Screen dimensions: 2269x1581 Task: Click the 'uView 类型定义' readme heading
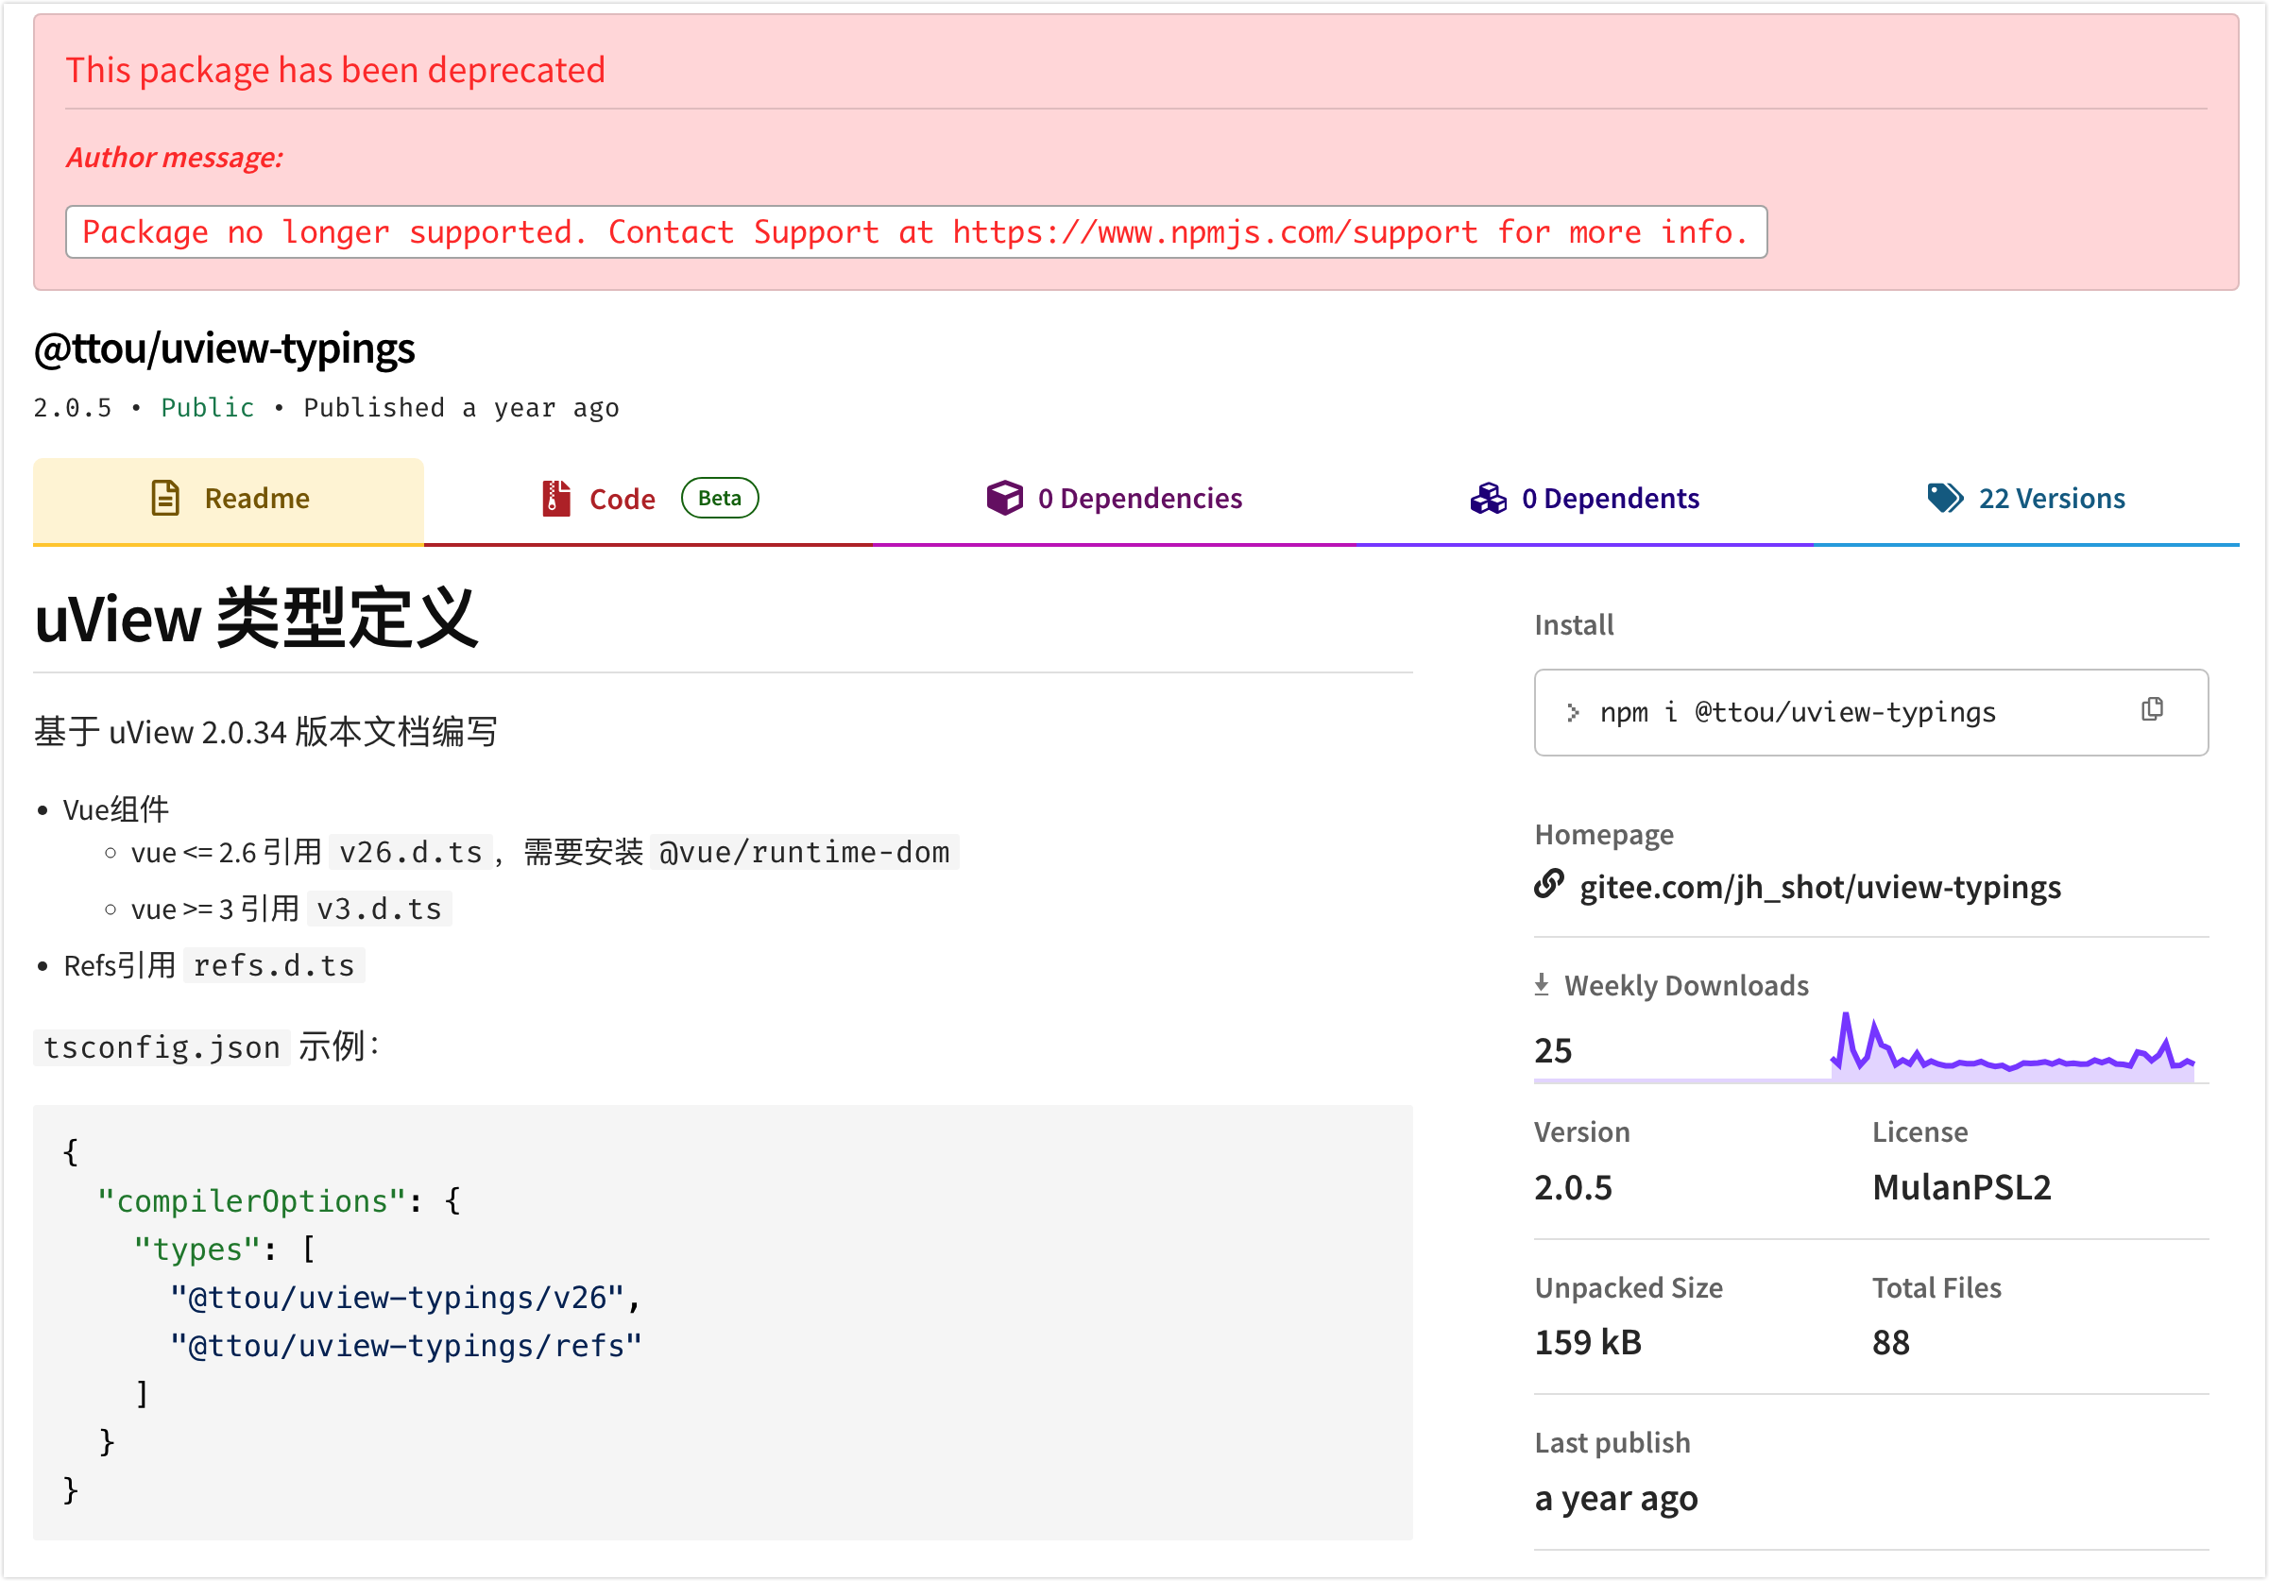pos(256,619)
